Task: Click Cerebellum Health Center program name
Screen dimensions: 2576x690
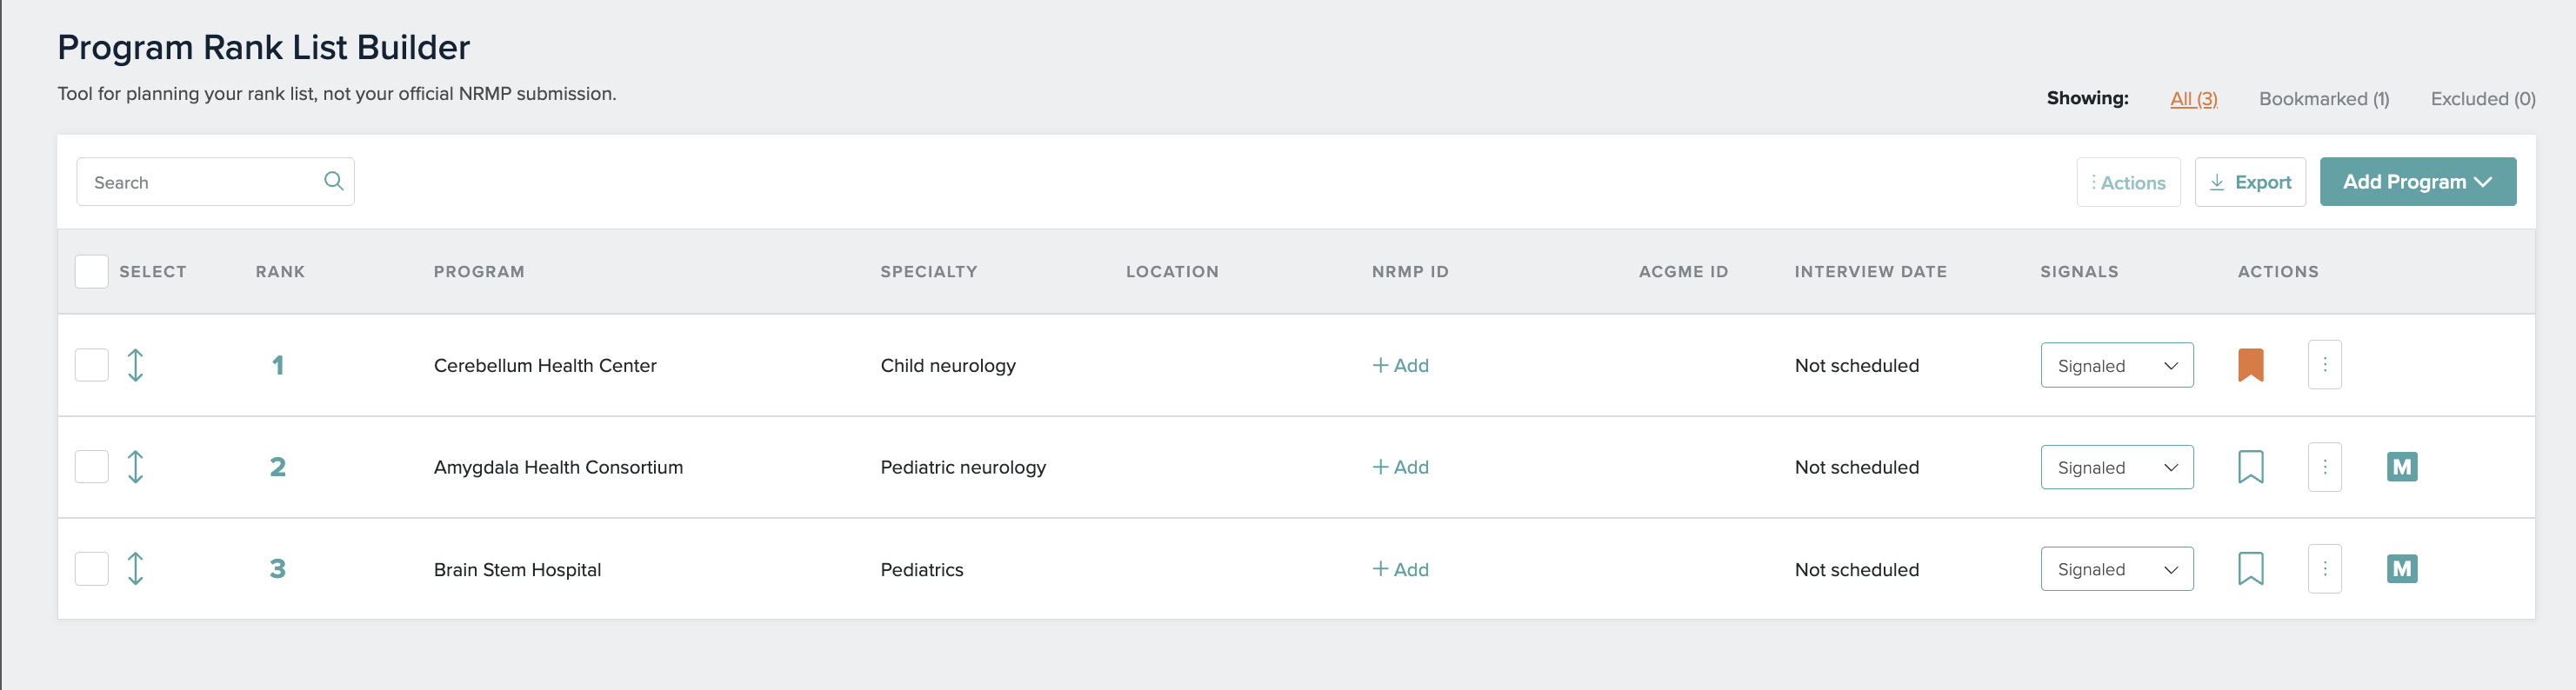Action: pyautogui.click(x=545, y=366)
